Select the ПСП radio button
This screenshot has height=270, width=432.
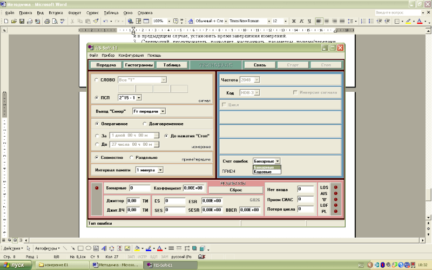[97, 98]
